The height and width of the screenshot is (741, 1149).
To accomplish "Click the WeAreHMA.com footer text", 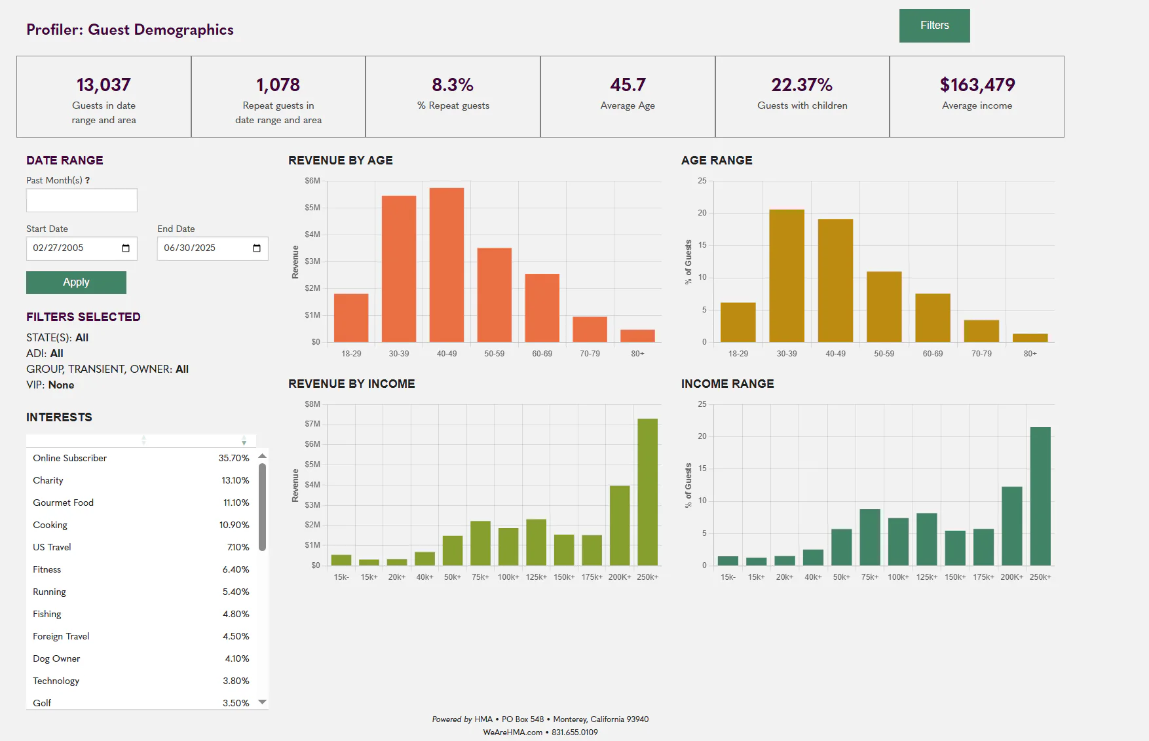I will tap(512, 732).
